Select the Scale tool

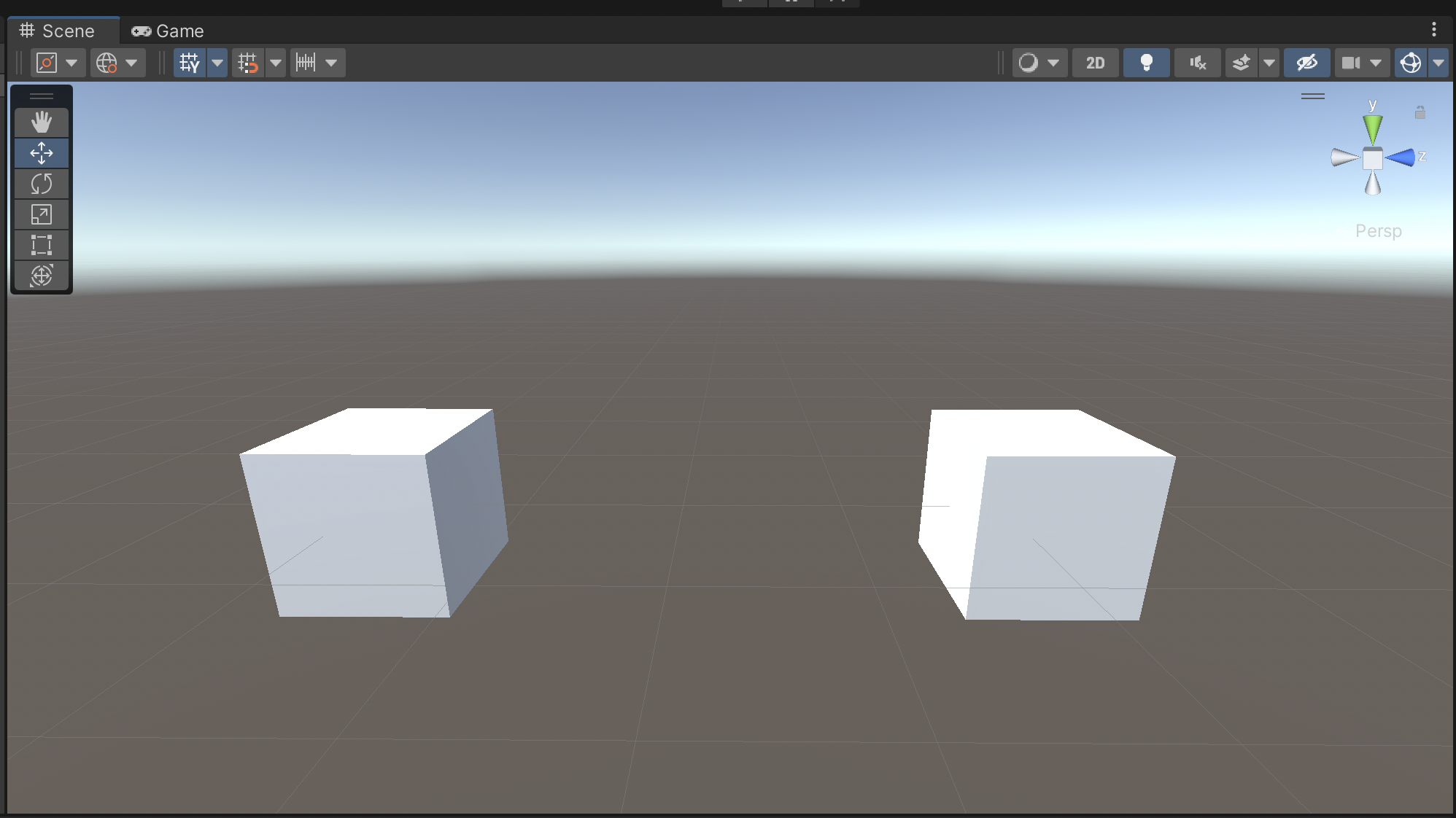42,214
